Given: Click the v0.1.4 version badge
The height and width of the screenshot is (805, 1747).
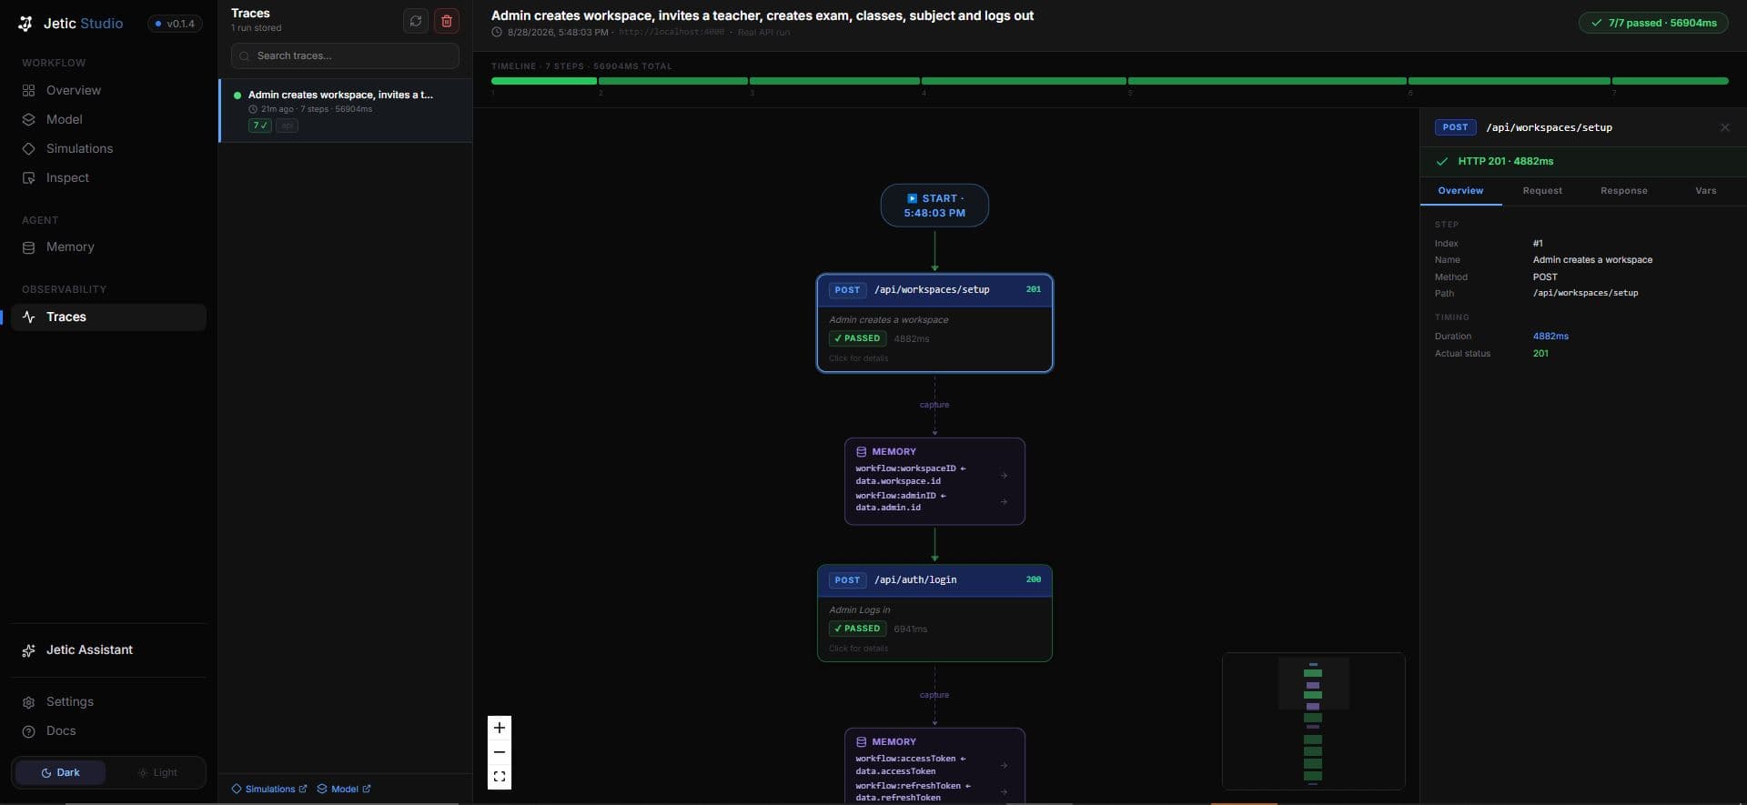Looking at the screenshot, I should [175, 24].
